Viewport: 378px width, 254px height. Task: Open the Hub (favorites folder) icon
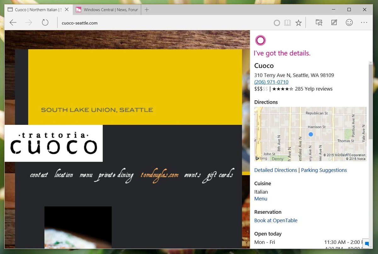[319, 23]
